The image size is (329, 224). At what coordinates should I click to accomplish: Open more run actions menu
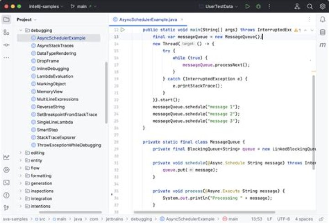[x=269, y=6]
